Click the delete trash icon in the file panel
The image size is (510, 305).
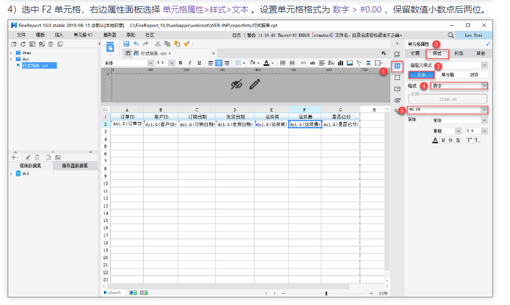[x=51, y=44]
